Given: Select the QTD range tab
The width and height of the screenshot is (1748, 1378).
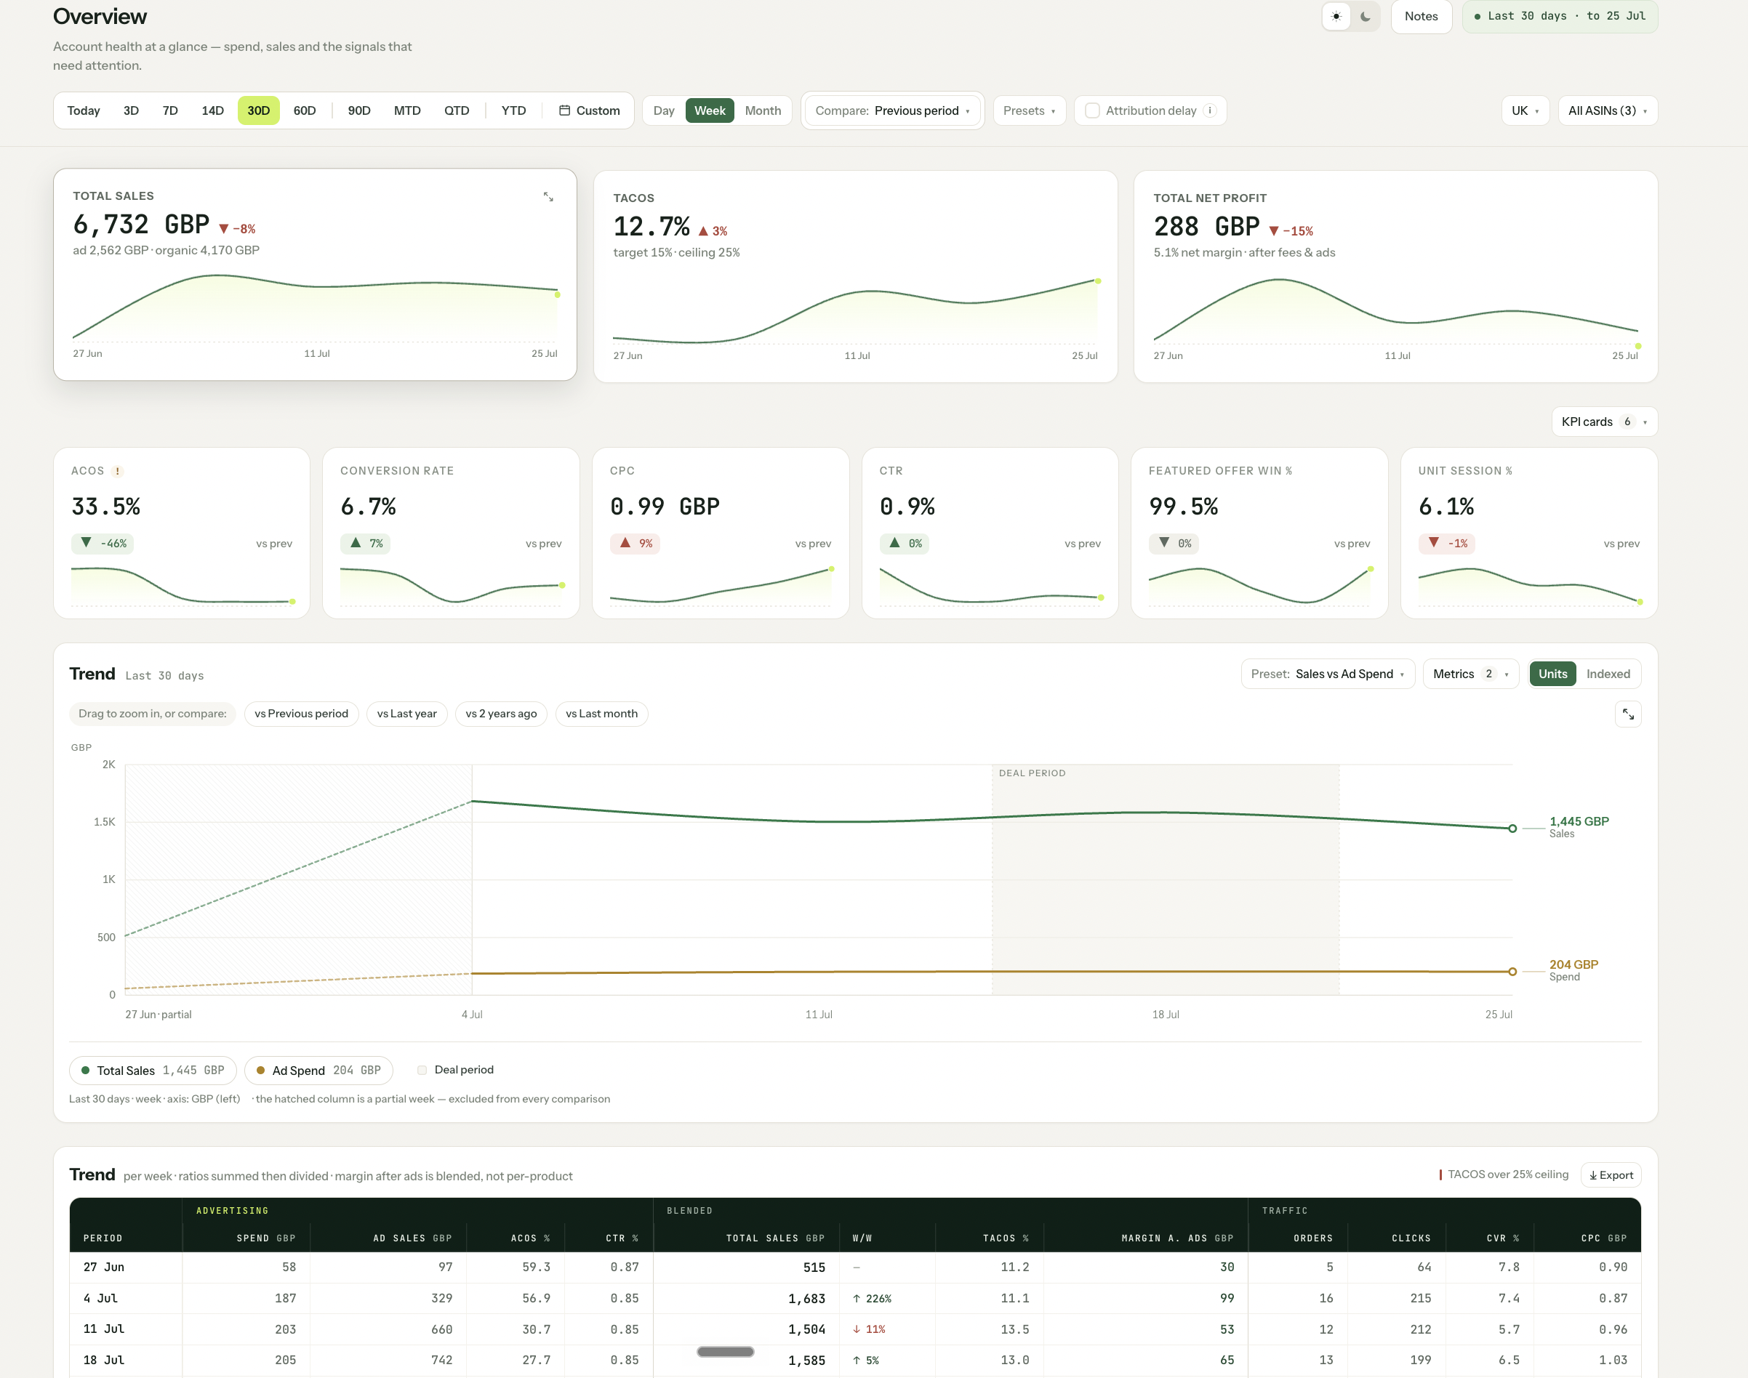Looking at the screenshot, I should click(x=456, y=110).
